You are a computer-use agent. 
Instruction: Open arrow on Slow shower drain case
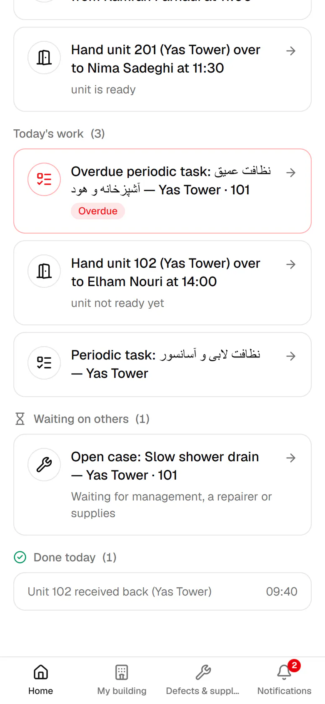[291, 458]
